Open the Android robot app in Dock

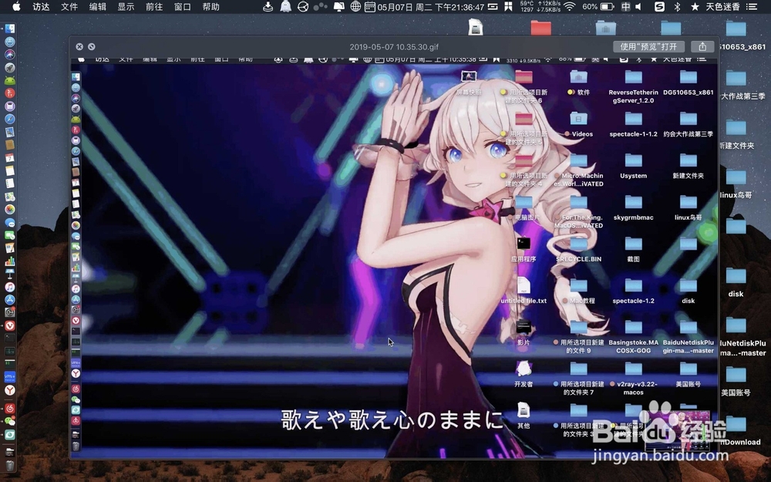(9, 80)
